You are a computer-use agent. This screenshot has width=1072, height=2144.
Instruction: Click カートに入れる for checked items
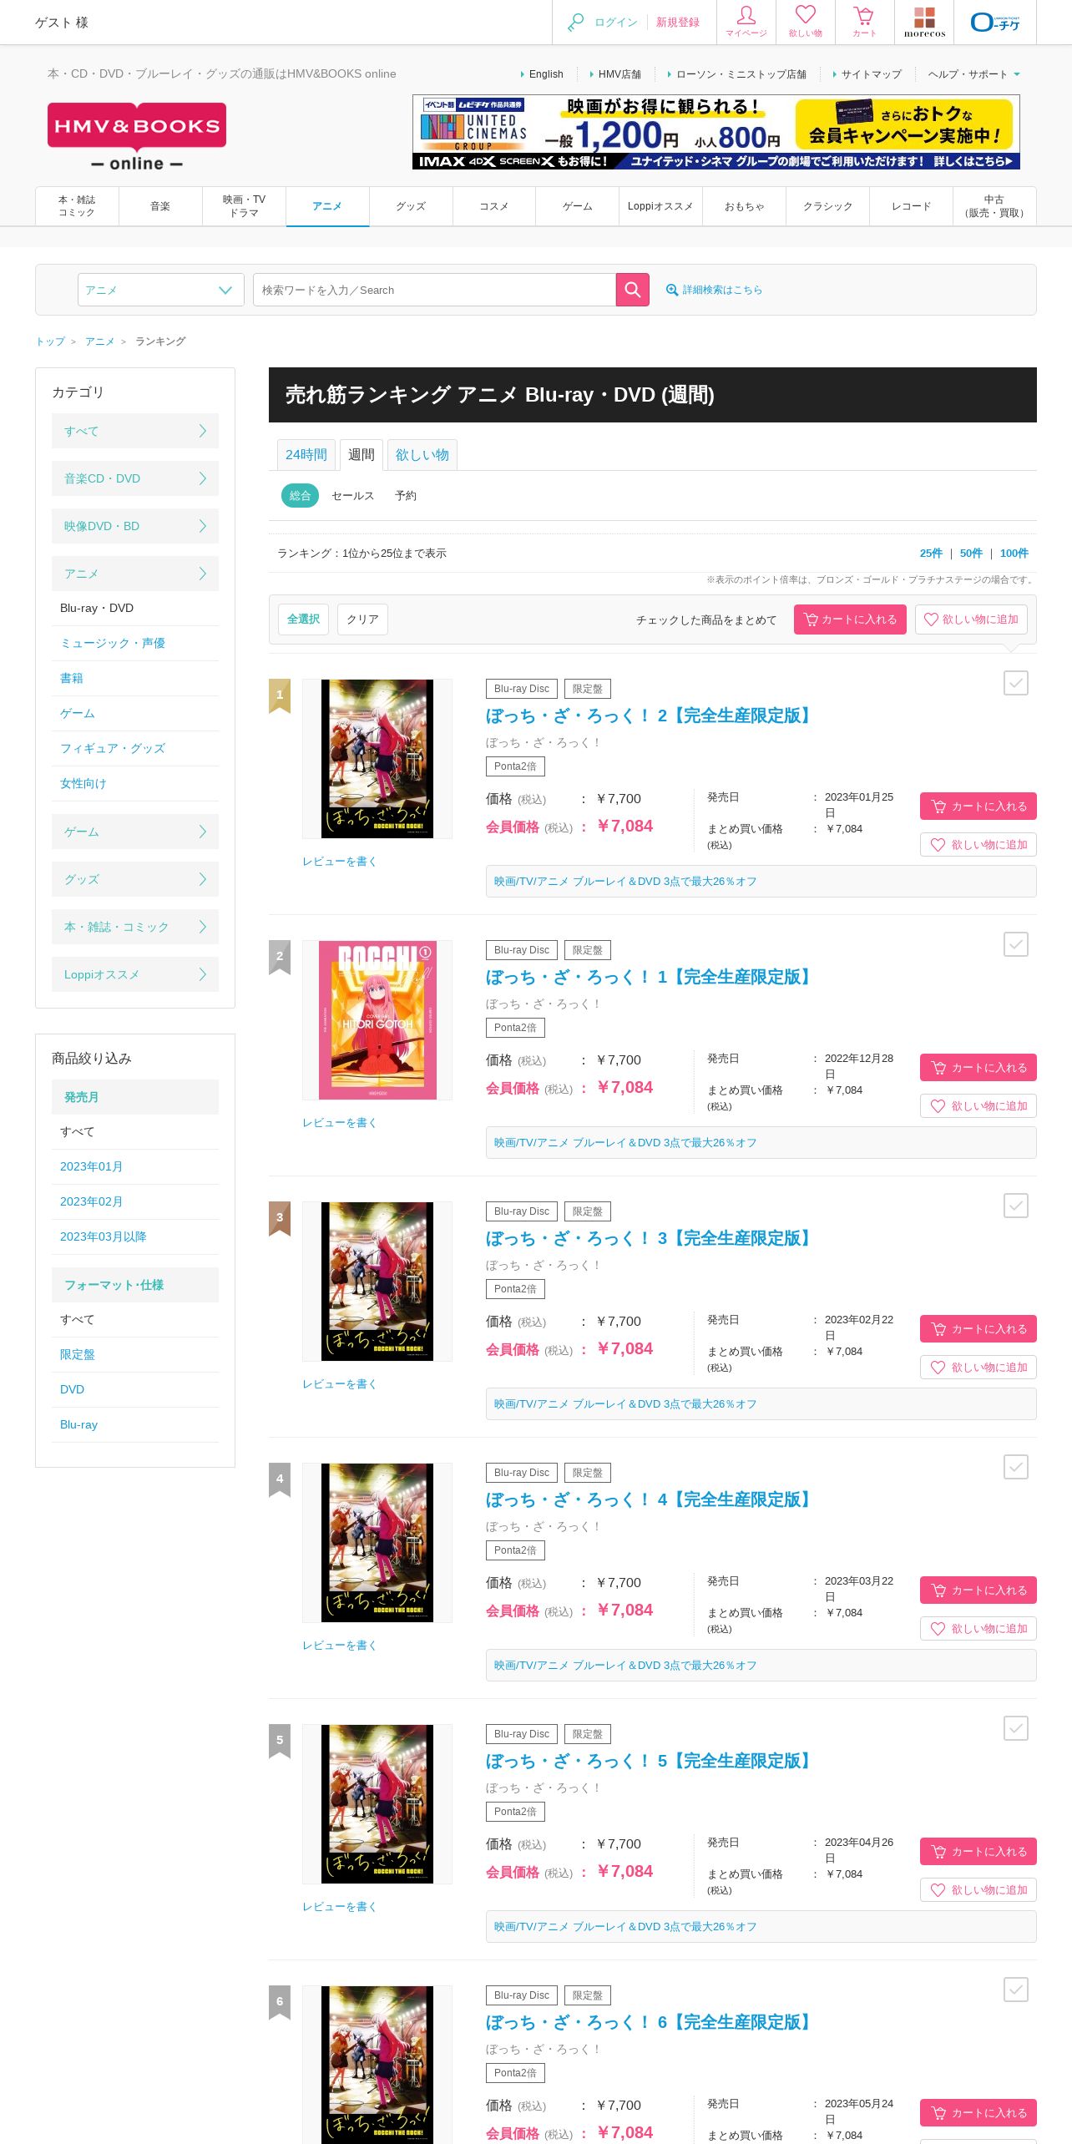[850, 619]
